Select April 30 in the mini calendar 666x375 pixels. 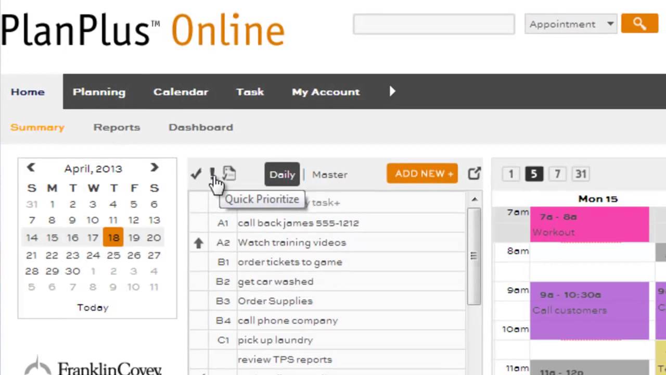(x=72, y=271)
